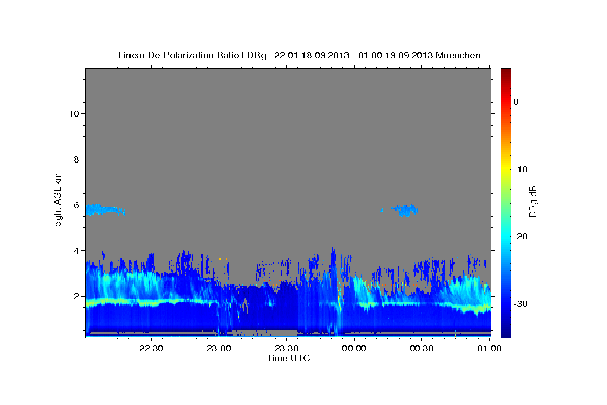This screenshot has width=607, height=405.
Task: Click the yellow region of the colorbar
Action: [506, 169]
